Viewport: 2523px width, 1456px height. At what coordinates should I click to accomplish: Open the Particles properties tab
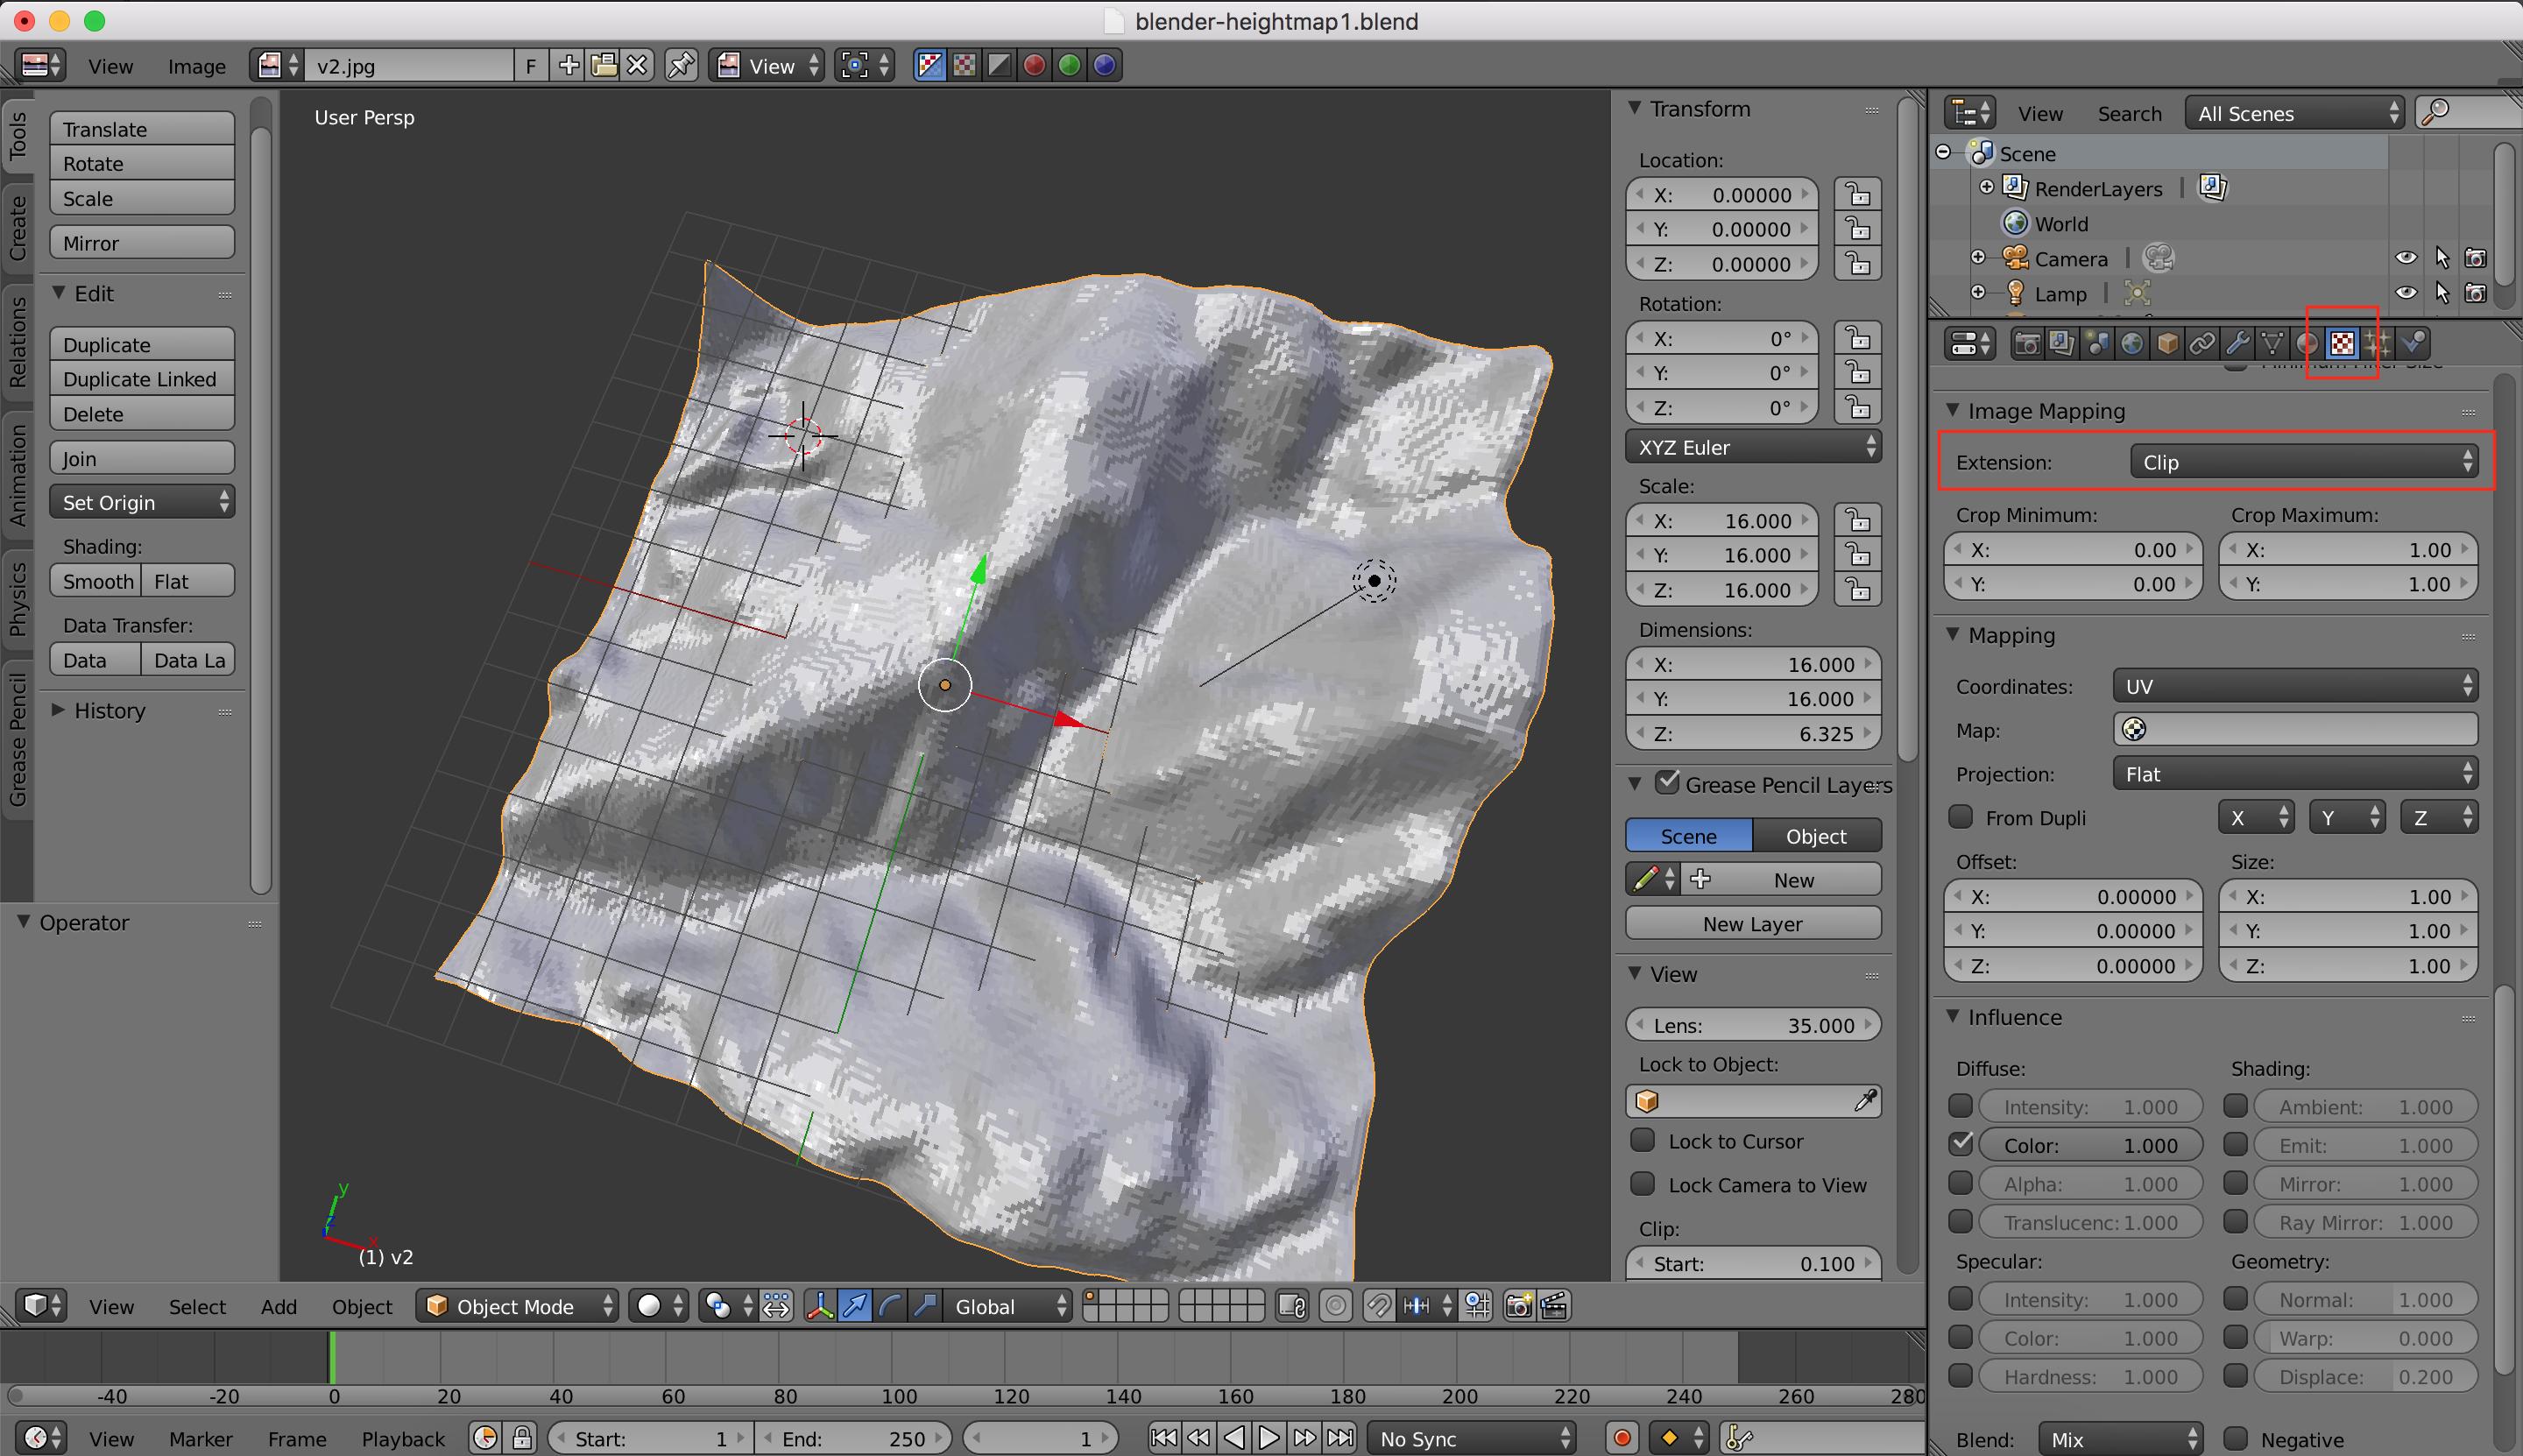coord(2378,343)
